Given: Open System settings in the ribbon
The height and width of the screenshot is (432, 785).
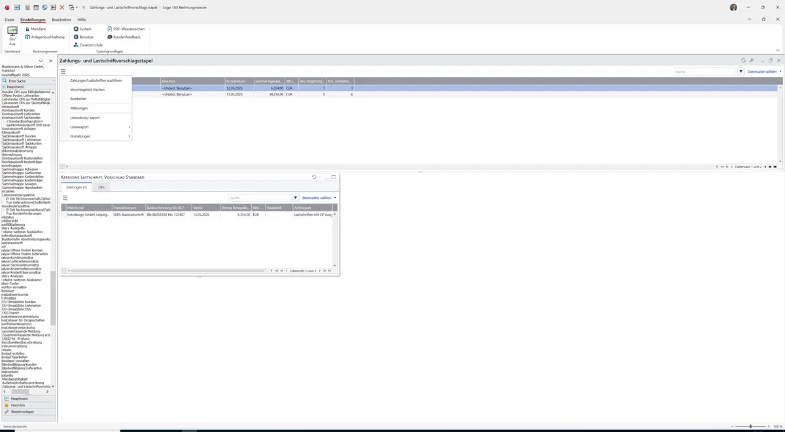Looking at the screenshot, I should coord(82,29).
